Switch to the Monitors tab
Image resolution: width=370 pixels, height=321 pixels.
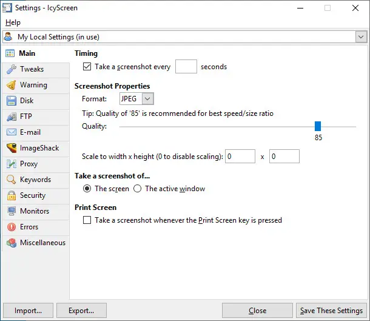point(36,211)
